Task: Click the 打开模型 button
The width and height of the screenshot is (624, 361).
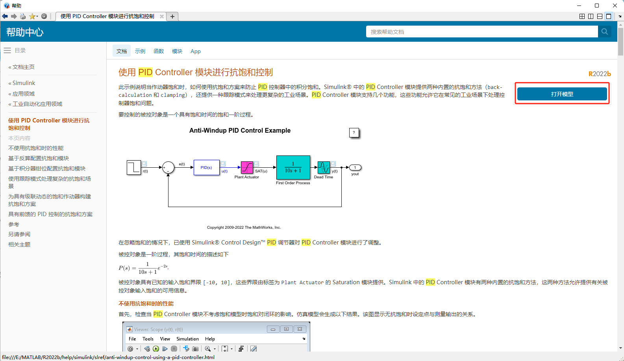Action: pyautogui.click(x=562, y=94)
